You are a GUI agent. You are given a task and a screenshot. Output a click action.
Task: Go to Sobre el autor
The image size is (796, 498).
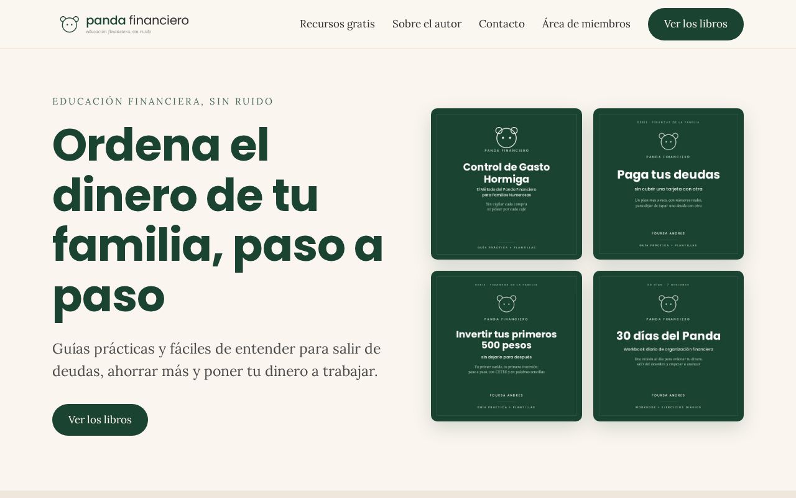(x=427, y=24)
